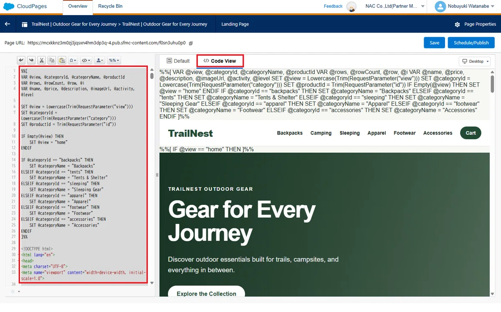Image resolution: width=501 pixels, height=312 pixels.
Task: Click Apparel in the preview navigation
Action: tap(377, 133)
